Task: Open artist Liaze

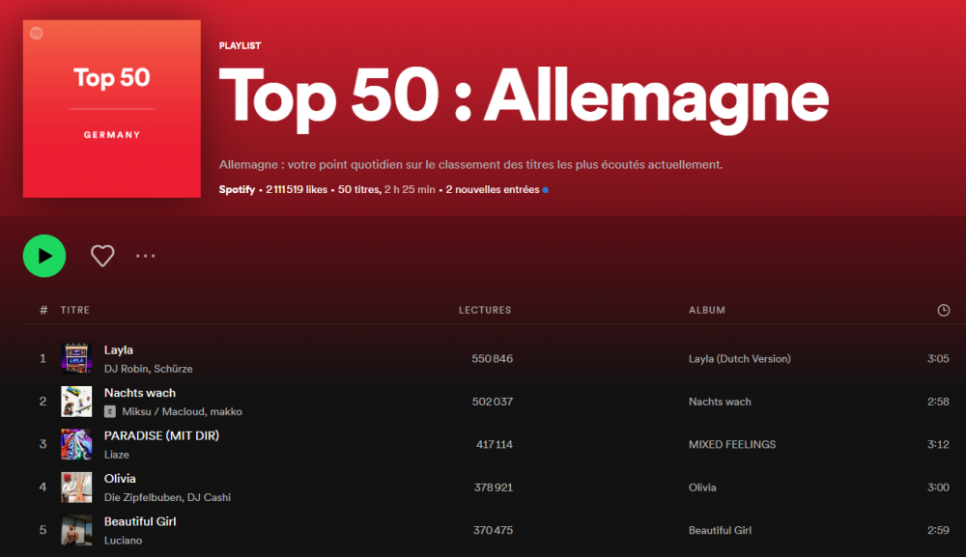Action: [117, 455]
